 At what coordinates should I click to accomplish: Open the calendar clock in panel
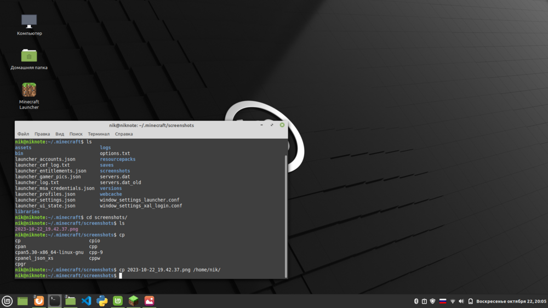pos(511,301)
